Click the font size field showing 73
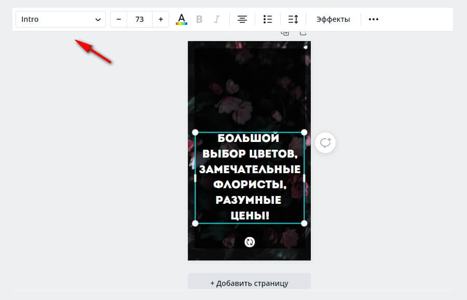 pos(139,19)
